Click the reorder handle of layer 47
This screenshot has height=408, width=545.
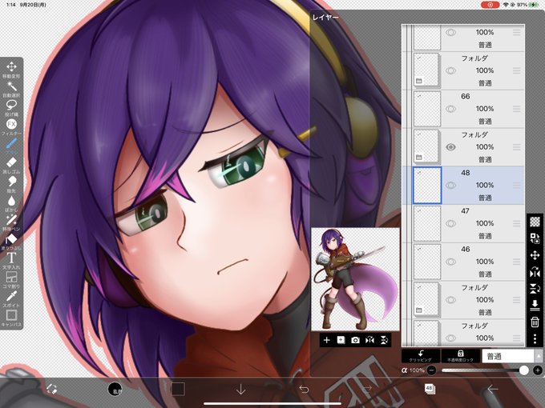tap(516, 223)
